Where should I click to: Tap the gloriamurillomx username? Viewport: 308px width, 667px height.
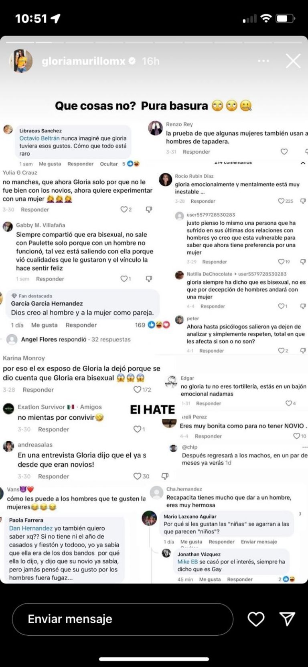point(83,61)
